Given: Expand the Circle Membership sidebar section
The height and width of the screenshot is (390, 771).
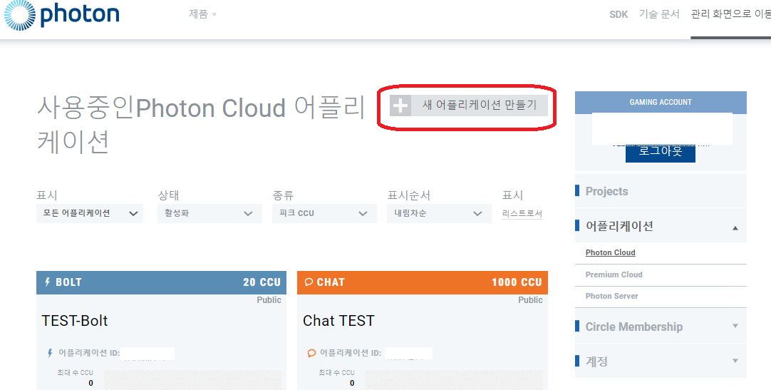Looking at the screenshot, I should [x=661, y=327].
